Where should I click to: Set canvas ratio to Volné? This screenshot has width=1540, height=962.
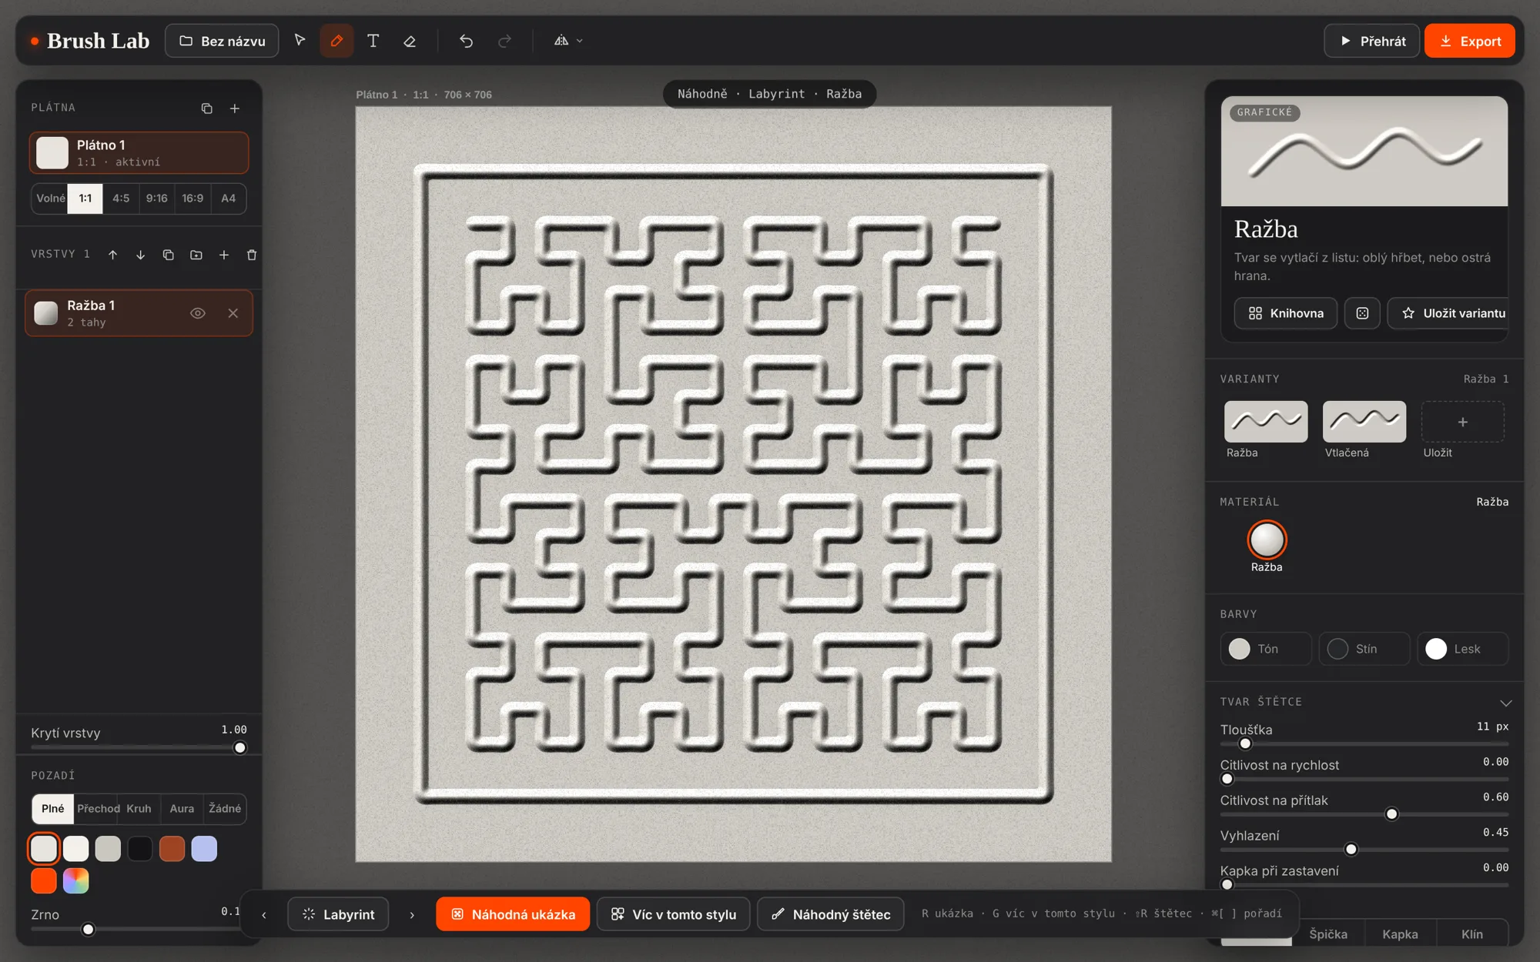(50, 199)
